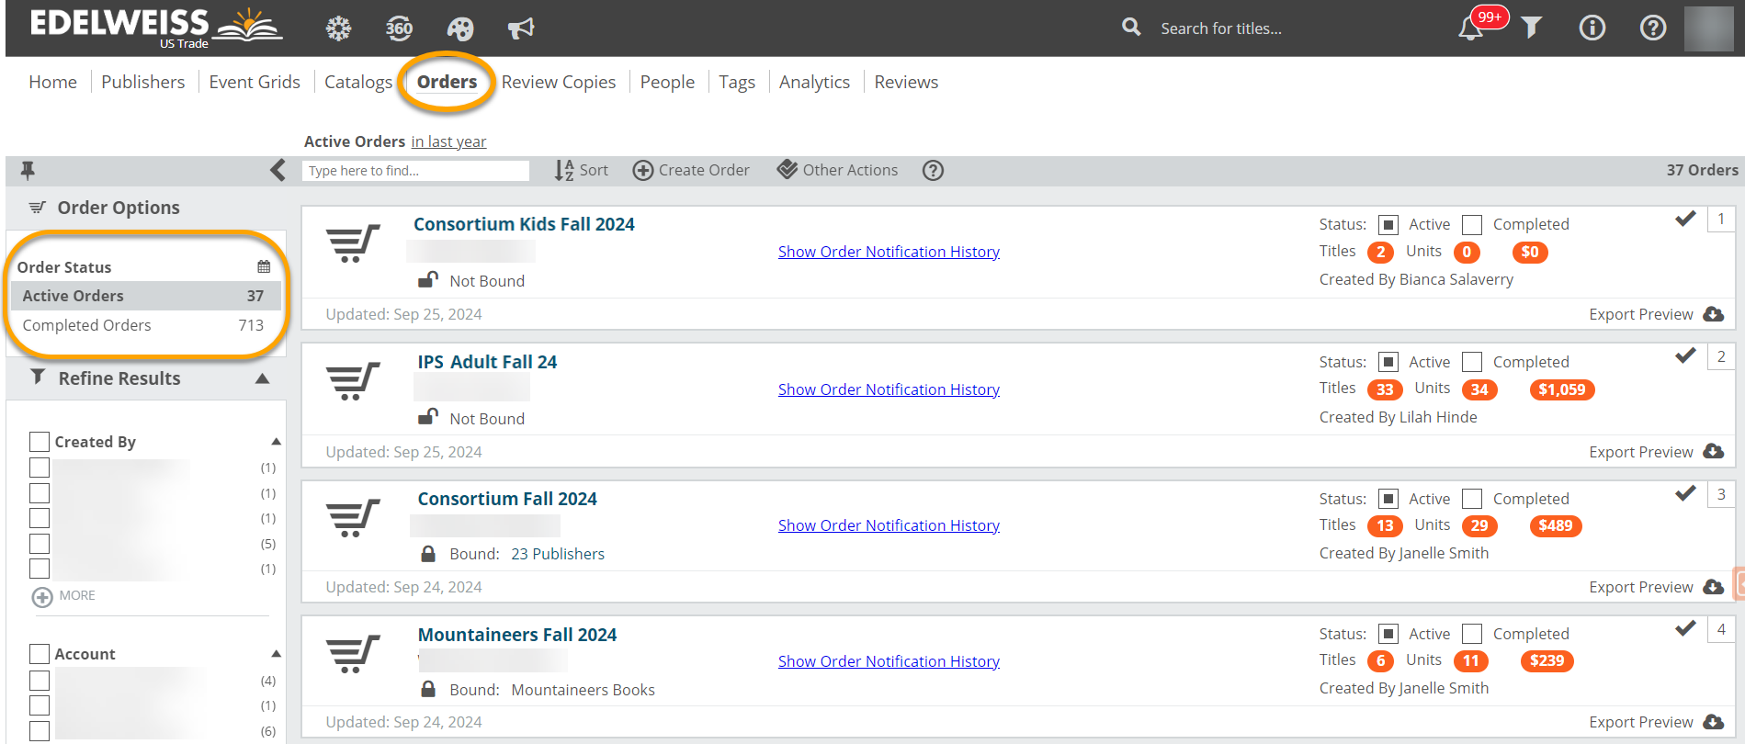
Task: Click the search magnifier icon
Action: coord(1131,28)
